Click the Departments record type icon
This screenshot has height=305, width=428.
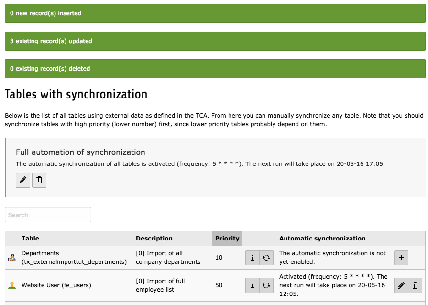(x=11, y=258)
